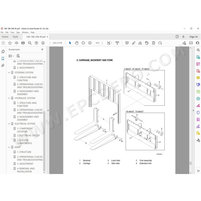Click the Save file icon
Image resolution: width=201 pixels, height=201 pixels.
3,43
